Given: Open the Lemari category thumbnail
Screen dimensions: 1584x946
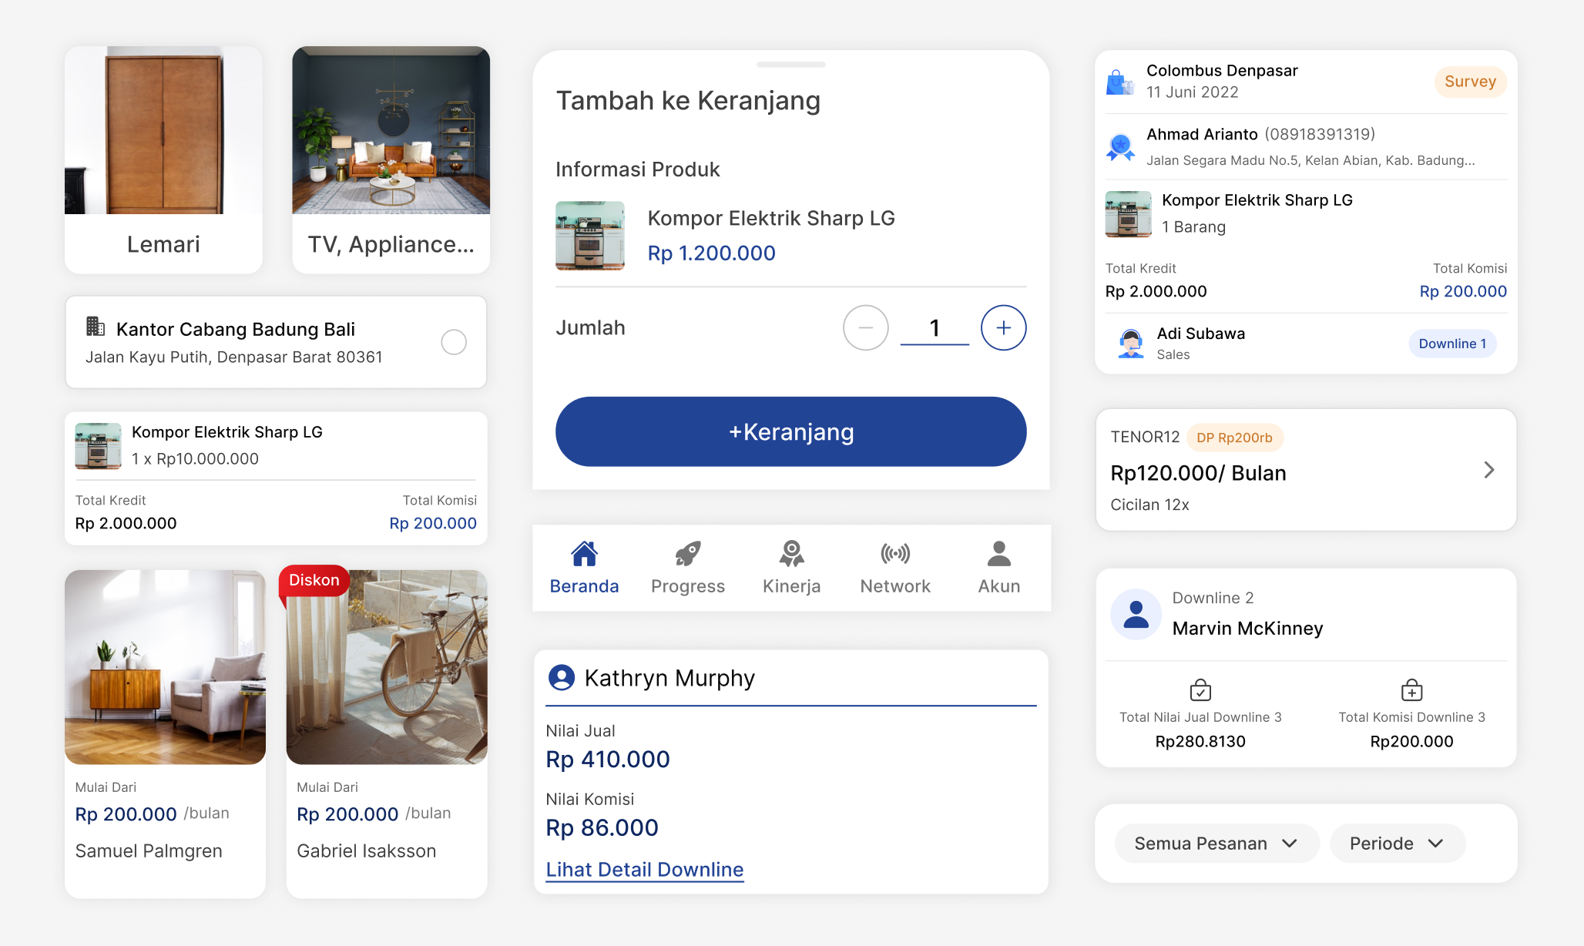Looking at the screenshot, I should (163, 131).
